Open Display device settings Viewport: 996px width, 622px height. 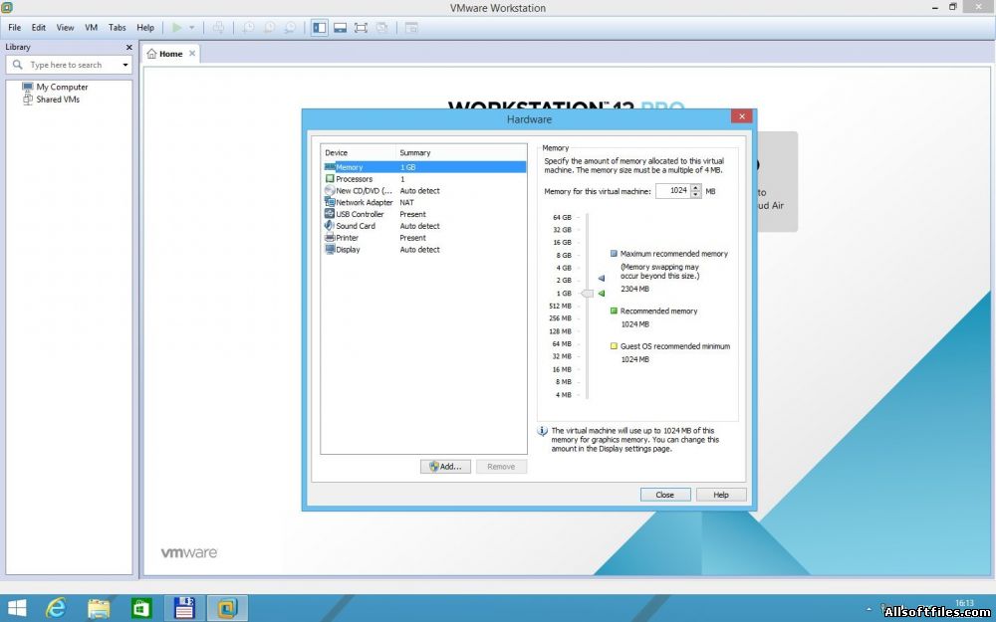348,250
